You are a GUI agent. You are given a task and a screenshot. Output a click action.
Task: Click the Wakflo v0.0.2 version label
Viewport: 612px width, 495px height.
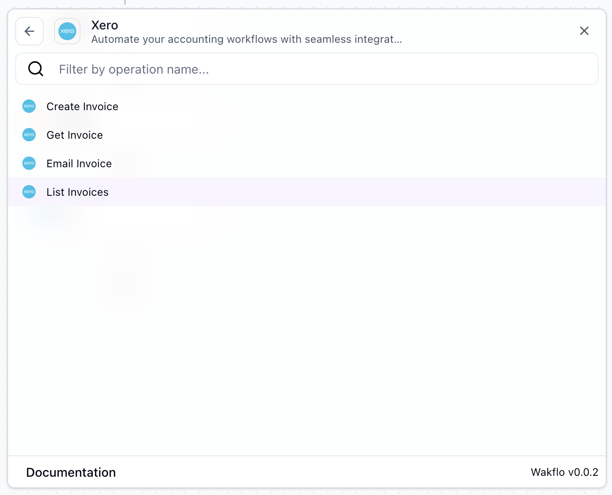click(x=564, y=472)
